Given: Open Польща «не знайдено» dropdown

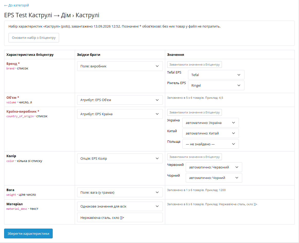Looking at the screenshot, I should [x=211, y=144].
